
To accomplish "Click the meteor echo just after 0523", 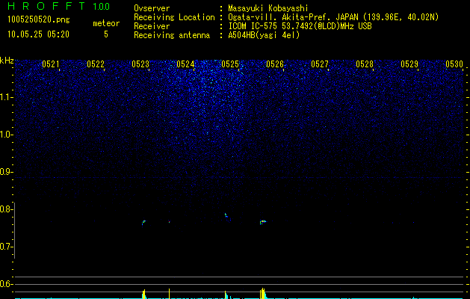I will pyautogui.click(x=143, y=223).
